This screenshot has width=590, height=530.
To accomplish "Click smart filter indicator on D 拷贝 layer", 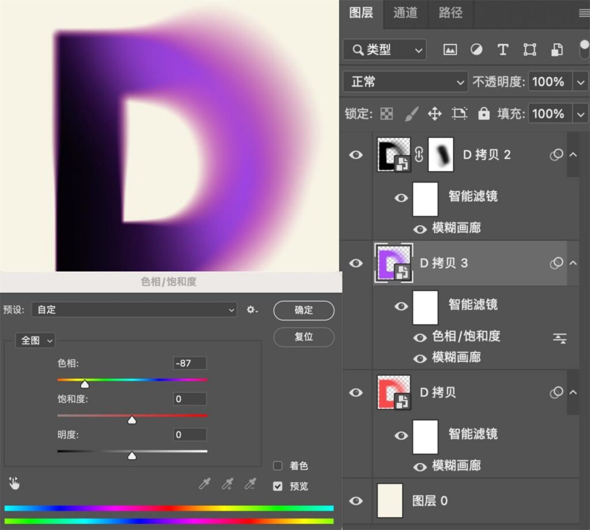I will click(556, 392).
